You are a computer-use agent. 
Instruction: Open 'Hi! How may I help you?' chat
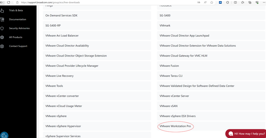tap(246, 134)
